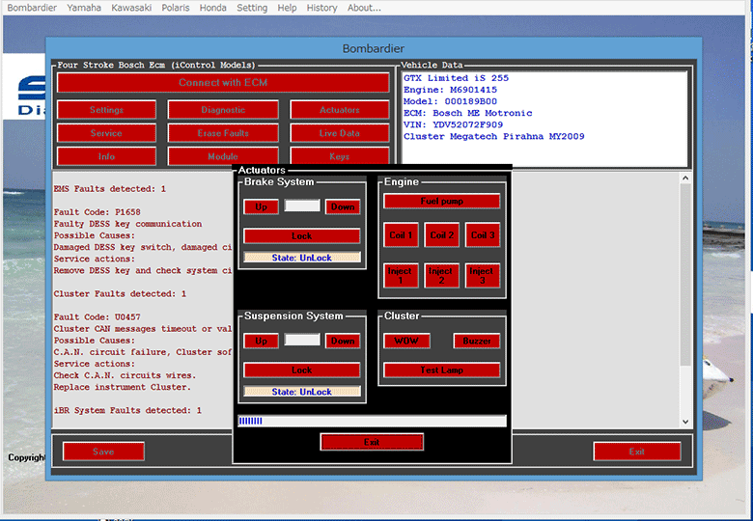Open the Polaris menu
This screenshot has width=753, height=521.
(x=176, y=8)
